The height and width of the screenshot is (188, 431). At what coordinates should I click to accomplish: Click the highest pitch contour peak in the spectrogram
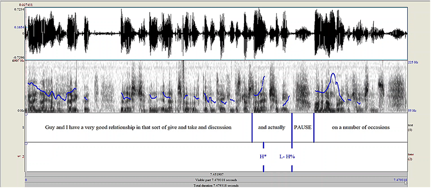333,74
